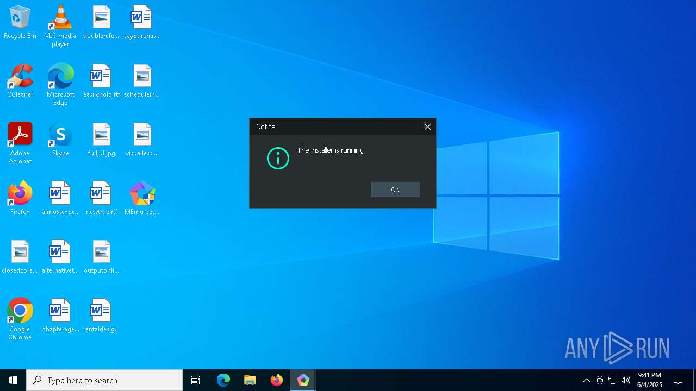Viewport: 696px width, 391px height.
Task: Open the volume control tray icon
Action: (626, 380)
